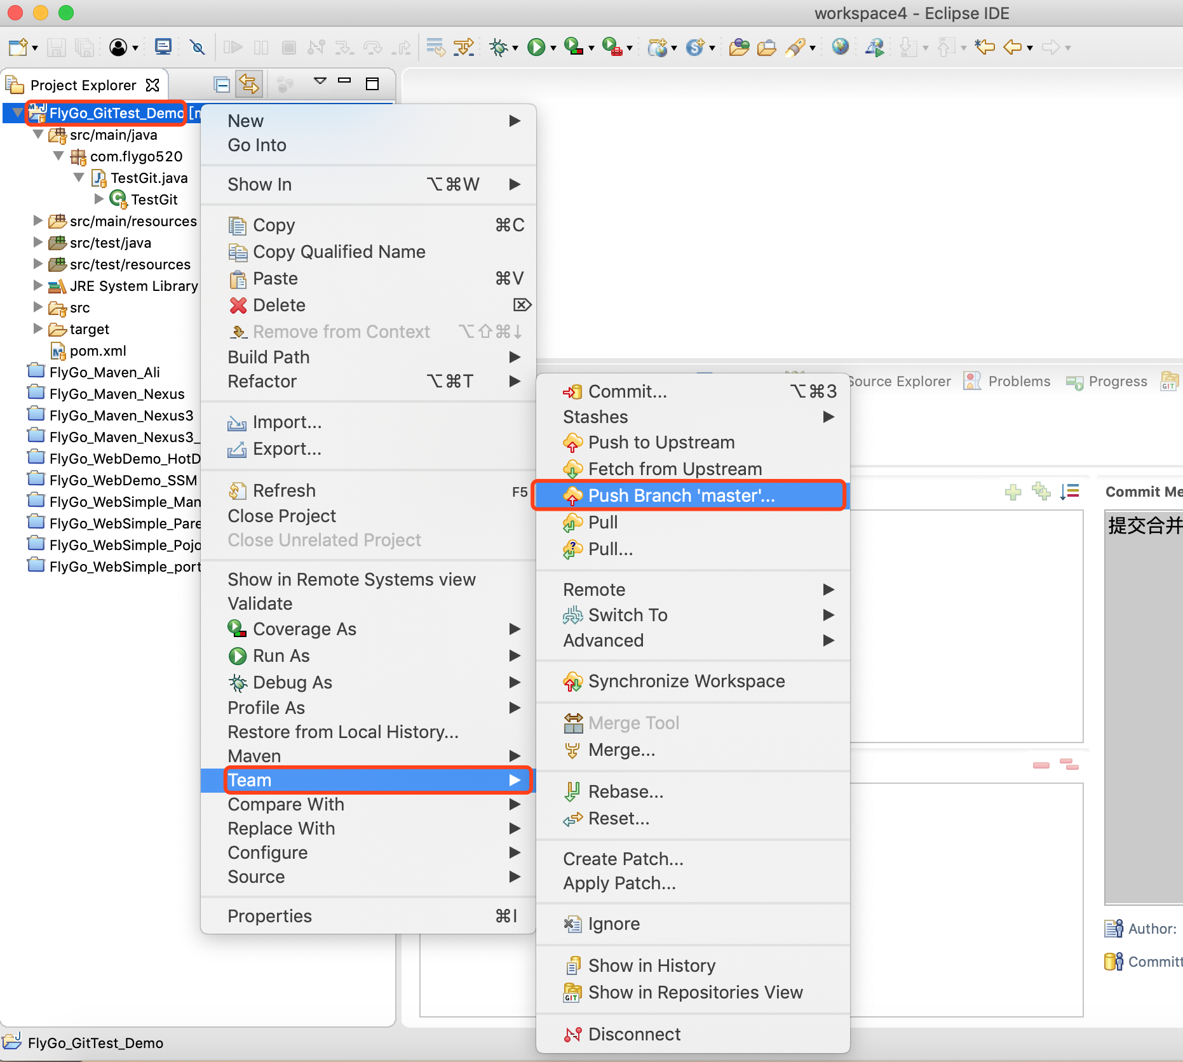Click the Save All toolbar icon
The image size is (1183, 1062).
pos(84,47)
